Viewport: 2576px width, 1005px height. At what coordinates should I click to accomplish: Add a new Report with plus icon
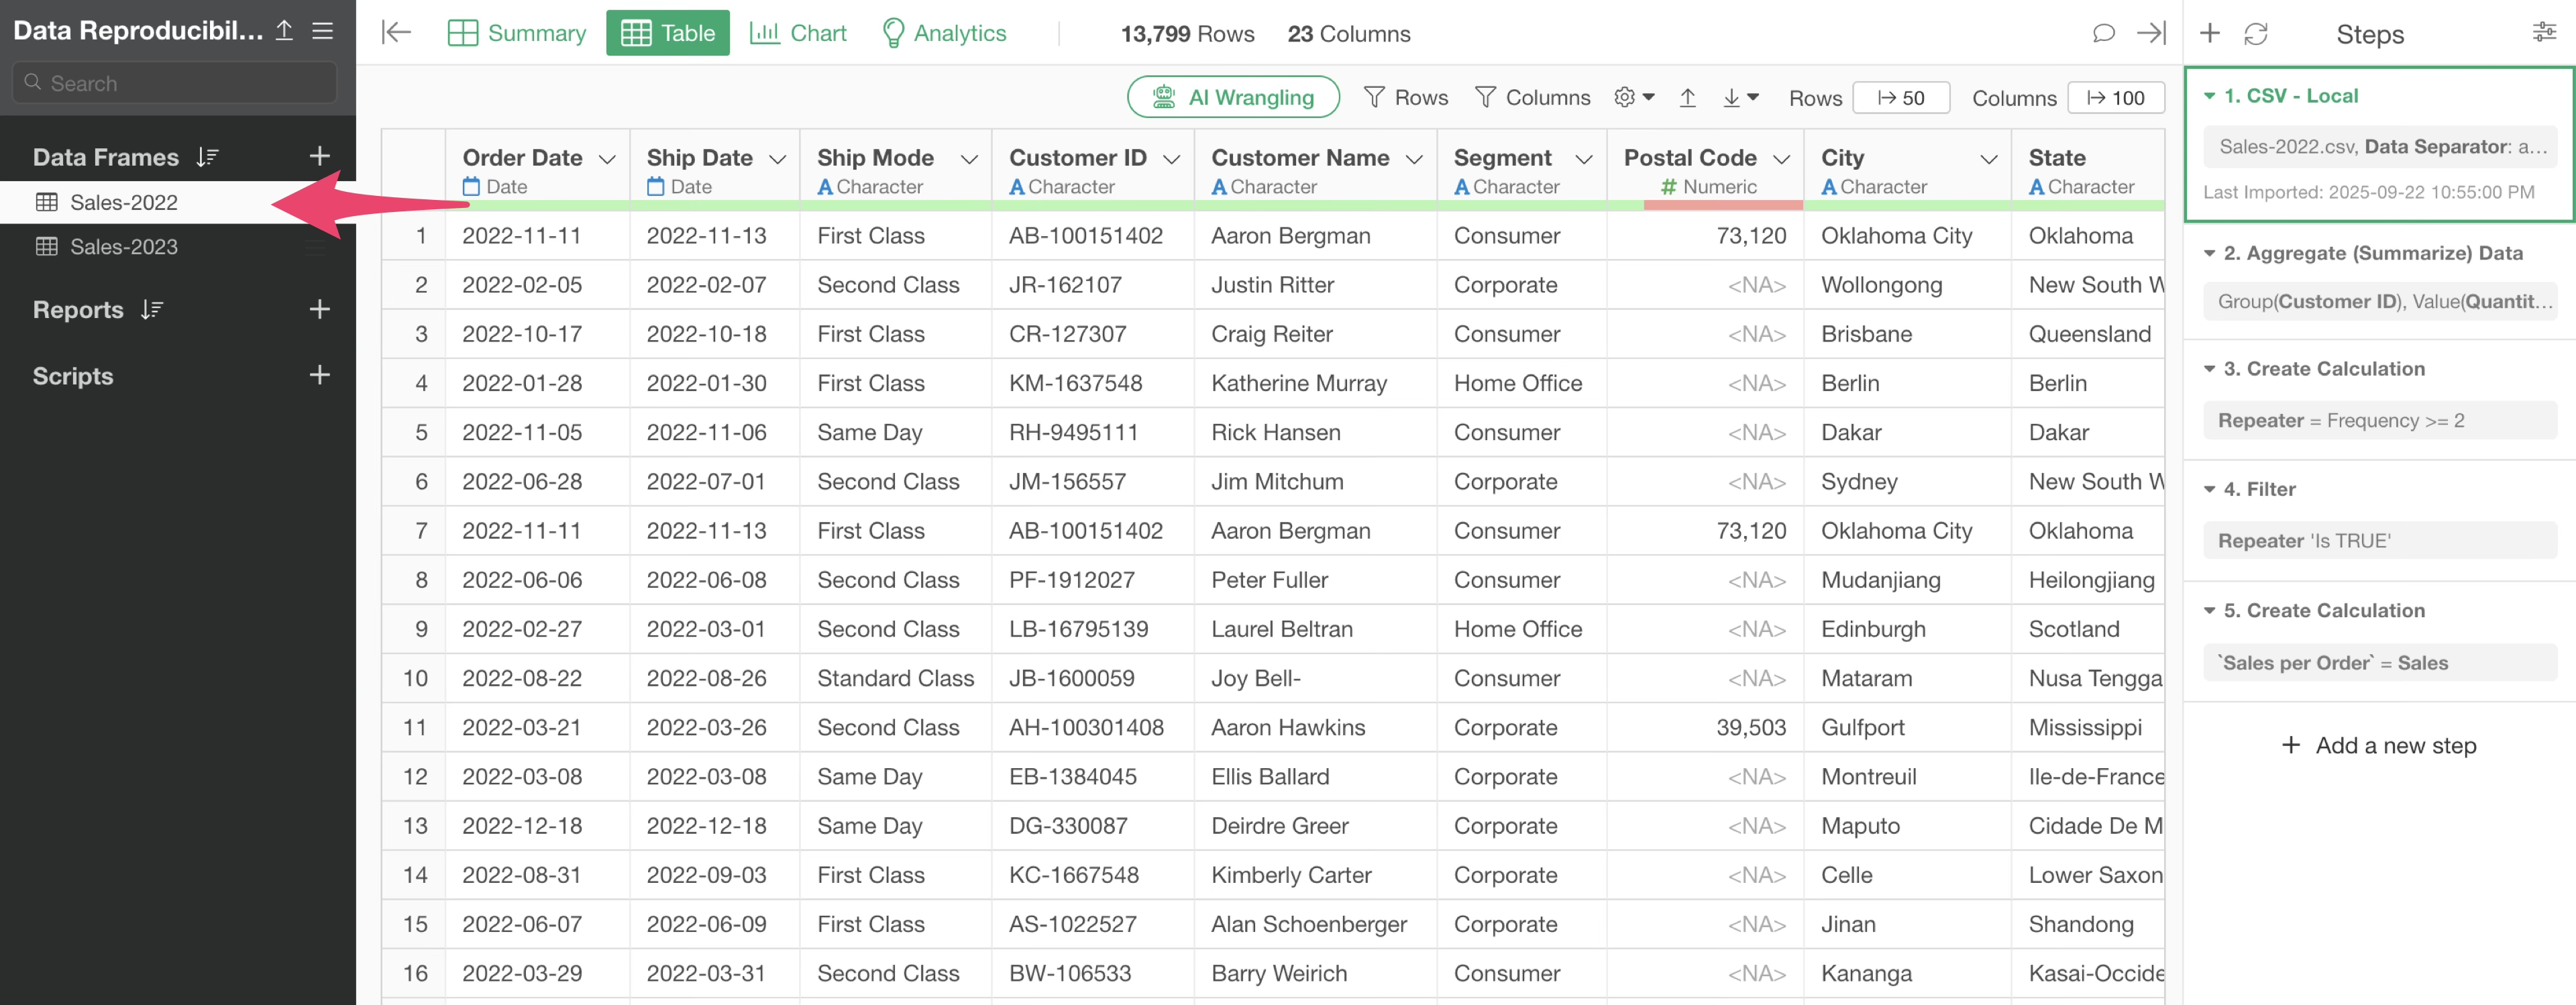pos(319,309)
